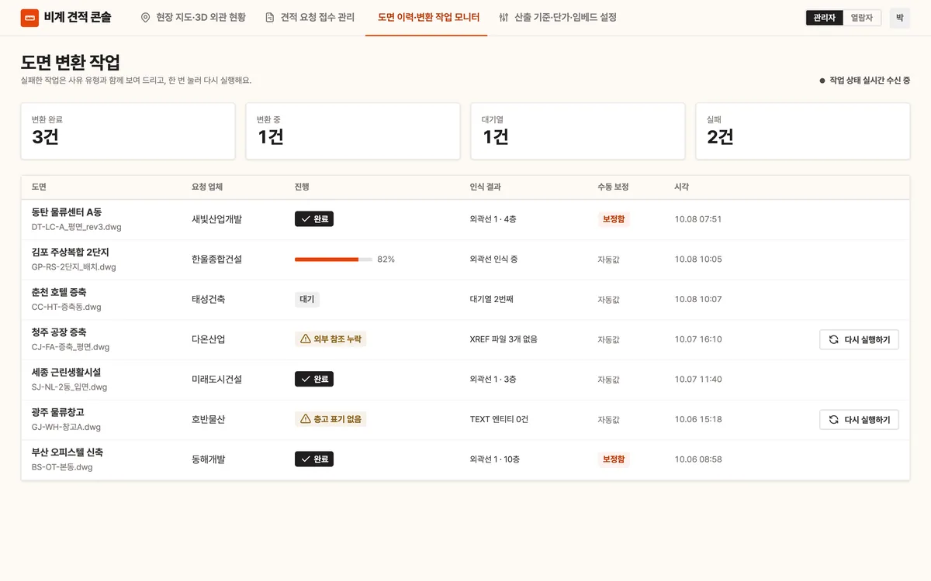Click the warning icon in 외부 참조 누락 badge
The image size is (931, 581).
306,339
